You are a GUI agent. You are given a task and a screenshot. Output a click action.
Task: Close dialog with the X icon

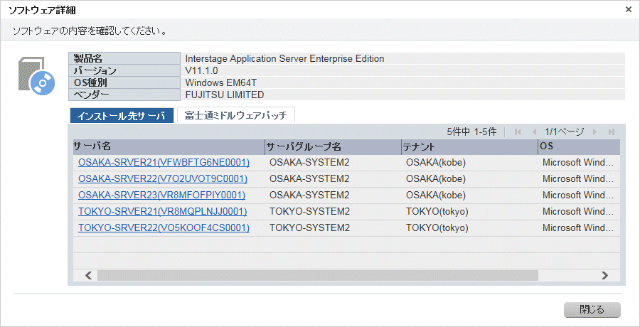629,9
